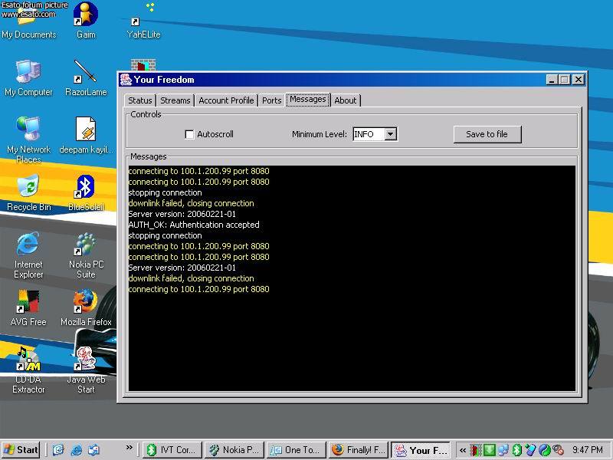Click the first stopping connection message line
Image resolution: width=613 pixels, height=460 pixels.
point(165,192)
